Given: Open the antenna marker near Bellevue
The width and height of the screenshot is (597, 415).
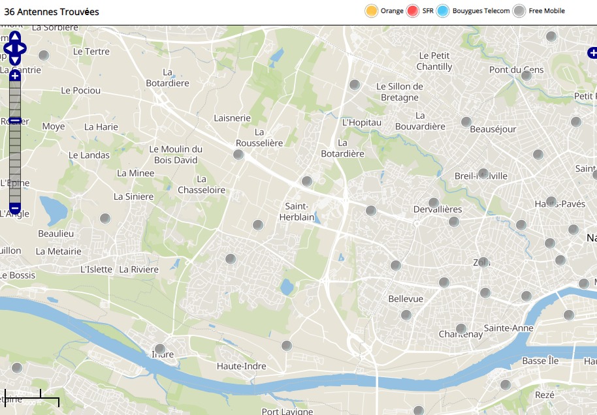Looking at the screenshot, I should (x=406, y=315).
